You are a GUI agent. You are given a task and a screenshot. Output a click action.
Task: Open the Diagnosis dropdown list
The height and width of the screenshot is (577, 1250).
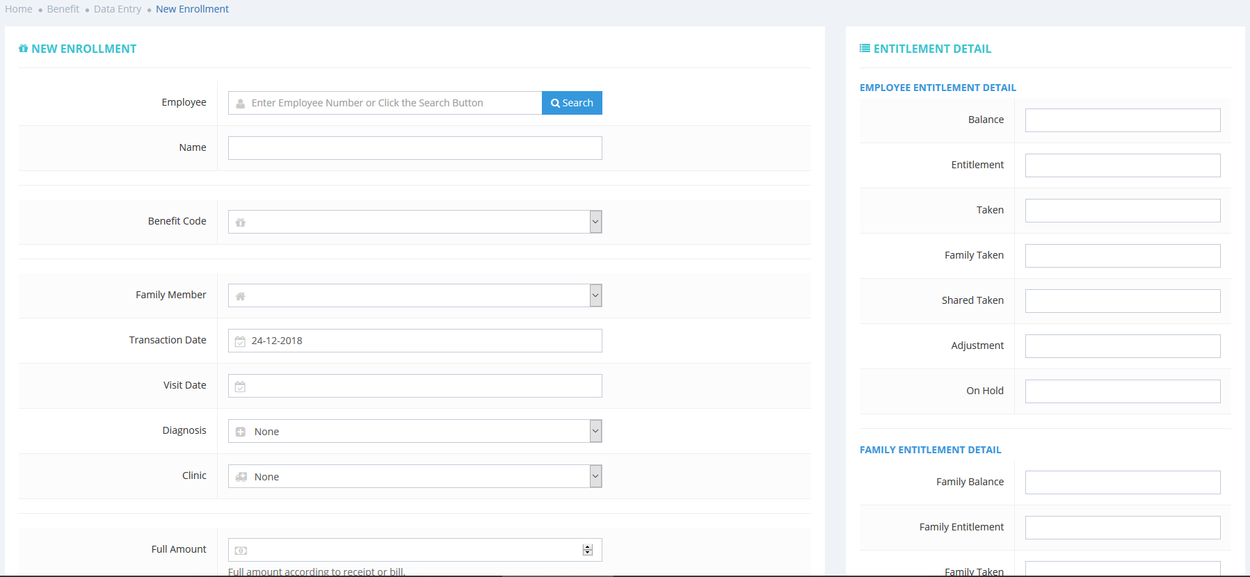click(595, 431)
